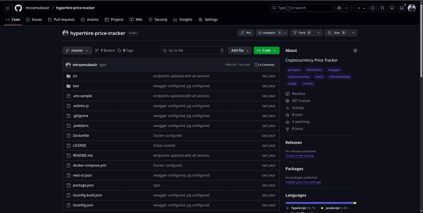Open the repositories icon in top bar

(x=392, y=8)
